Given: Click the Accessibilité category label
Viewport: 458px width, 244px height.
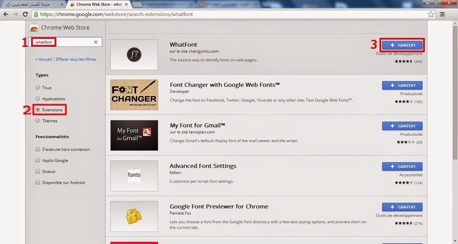Looking at the screenshot, I should [x=411, y=175].
